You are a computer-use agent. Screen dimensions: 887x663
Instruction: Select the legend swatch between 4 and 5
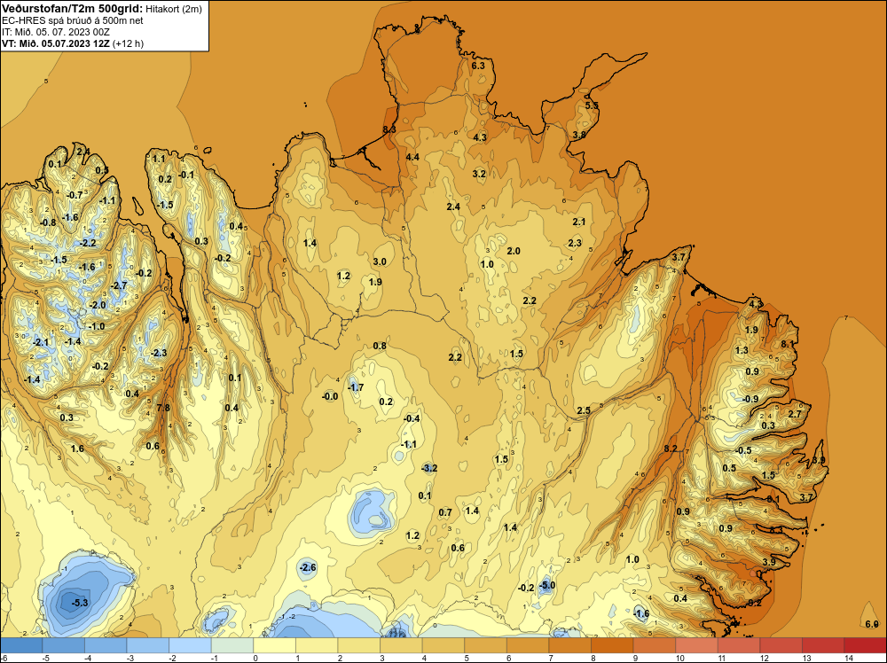pyautogui.click(x=443, y=645)
